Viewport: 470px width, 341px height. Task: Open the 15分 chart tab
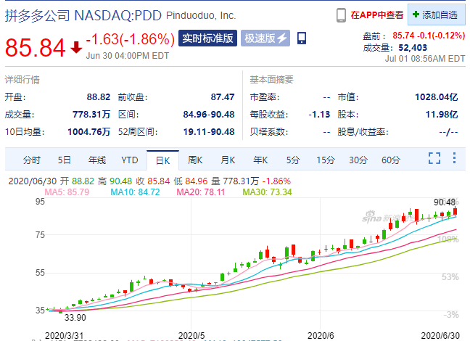(326, 160)
